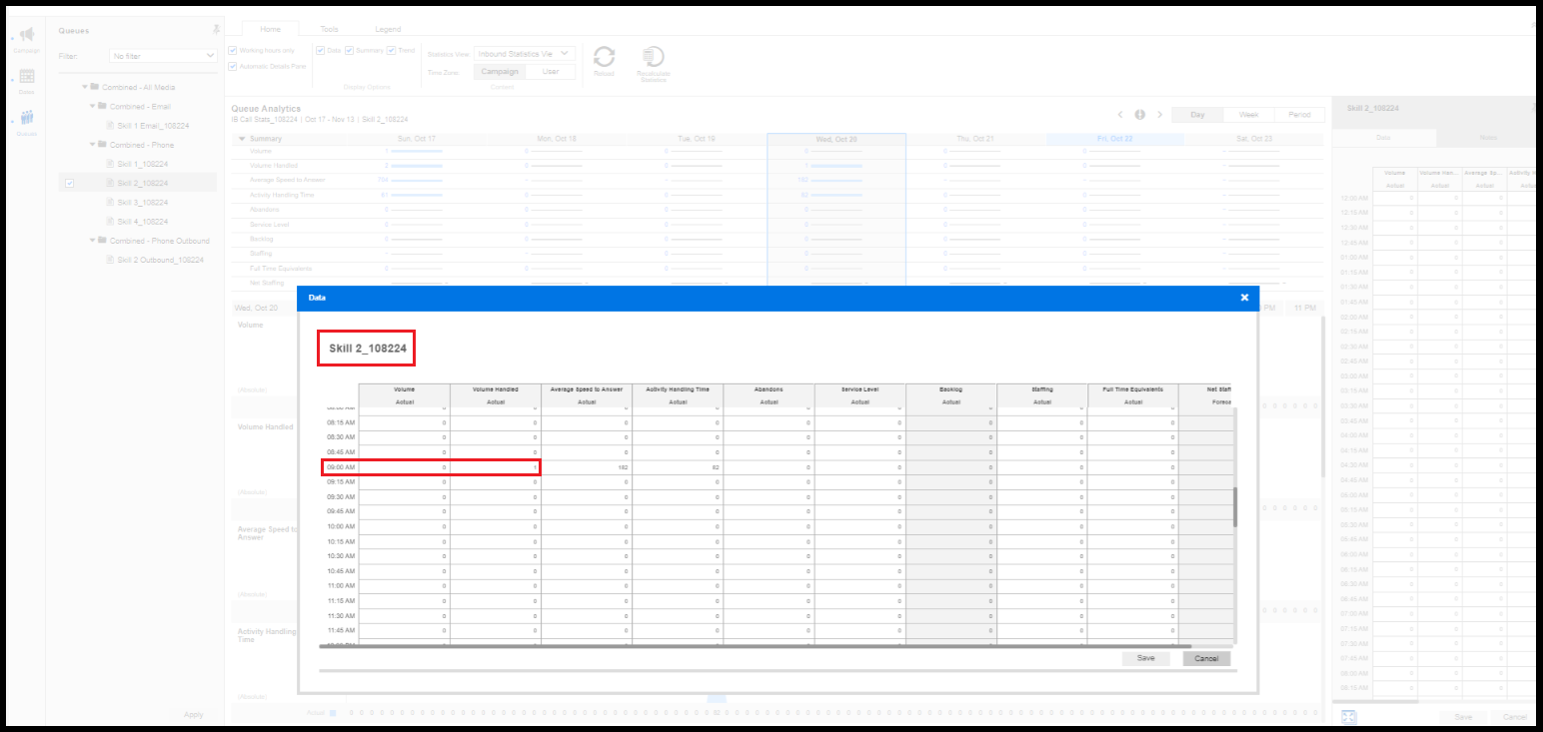
Task: Open the Statistics View dropdown
Action: click(x=526, y=54)
